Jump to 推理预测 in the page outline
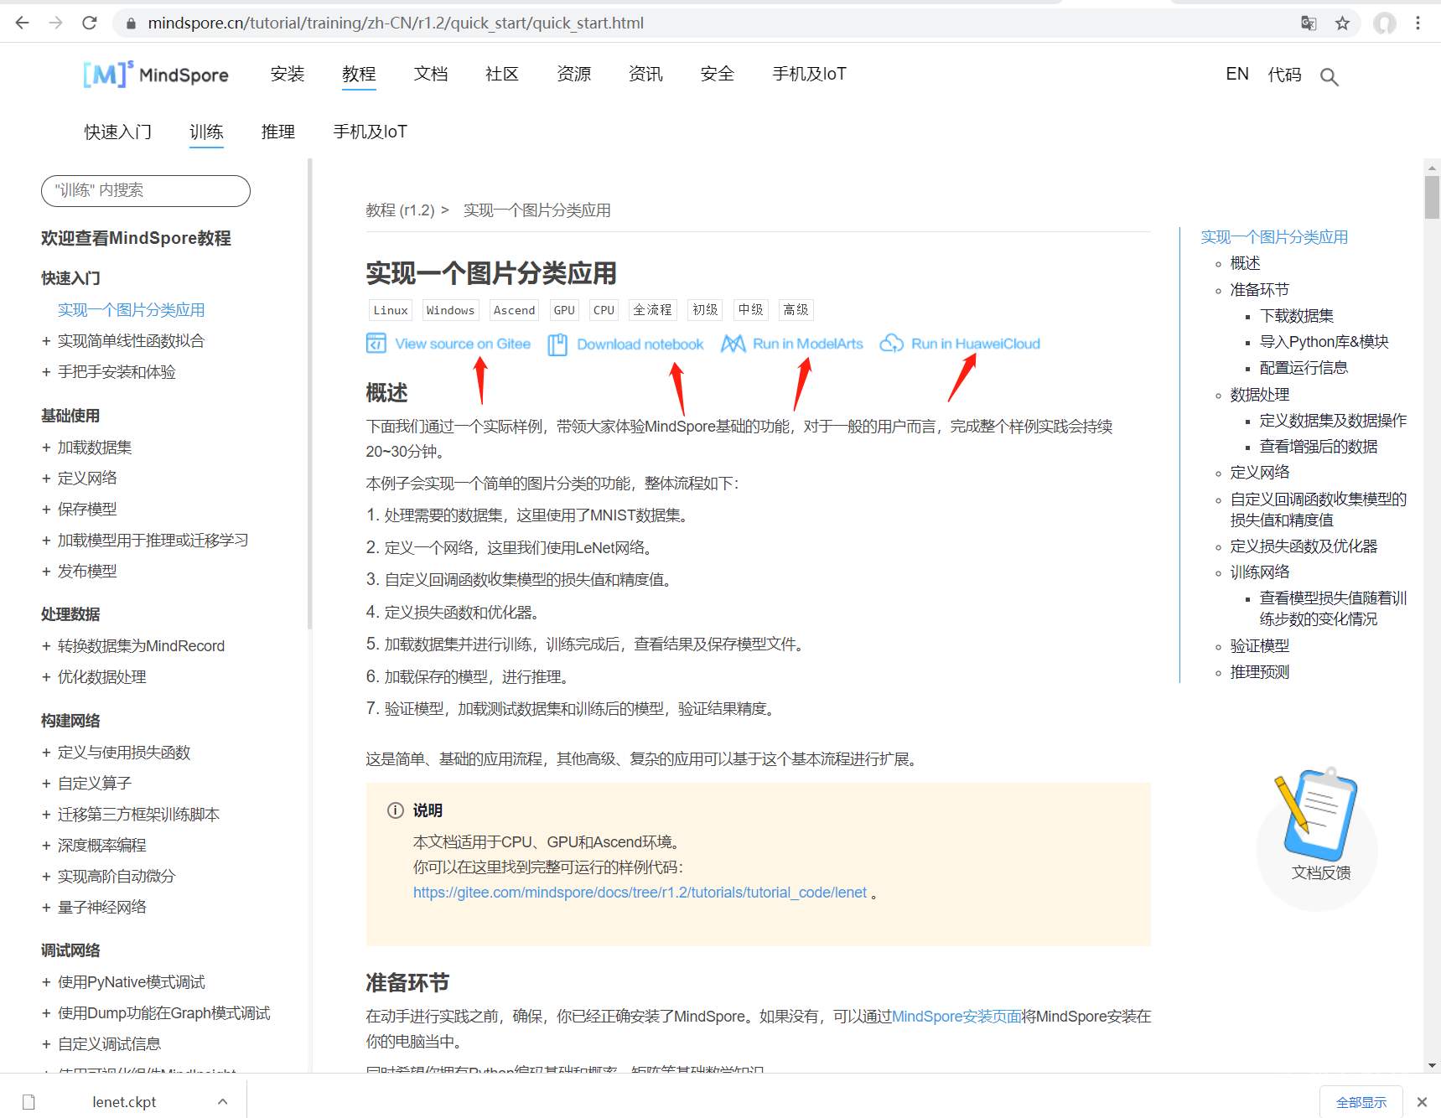The width and height of the screenshot is (1441, 1118). point(1260,672)
